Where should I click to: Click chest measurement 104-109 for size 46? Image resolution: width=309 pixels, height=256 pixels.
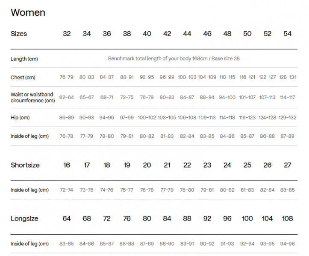(x=207, y=77)
